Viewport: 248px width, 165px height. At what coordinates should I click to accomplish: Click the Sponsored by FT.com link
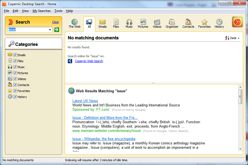91,109
